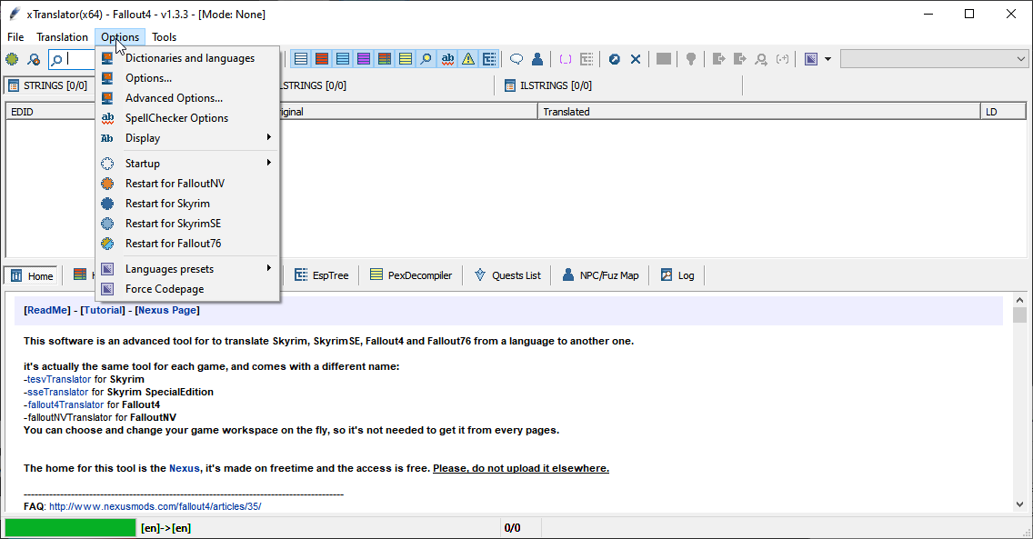The width and height of the screenshot is (1033, 539).
Task: Click the EDID column header
Action: 51,112
